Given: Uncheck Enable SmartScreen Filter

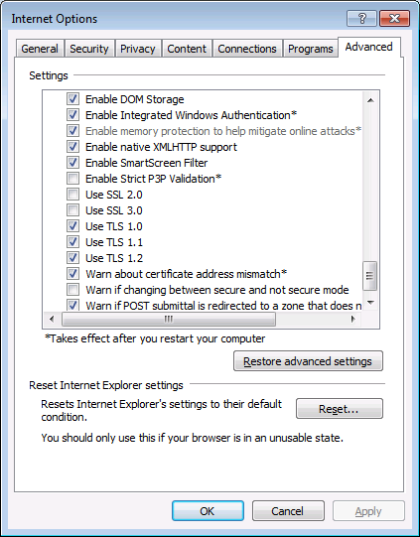Looking at the screenshot, I should click(72, 163).
